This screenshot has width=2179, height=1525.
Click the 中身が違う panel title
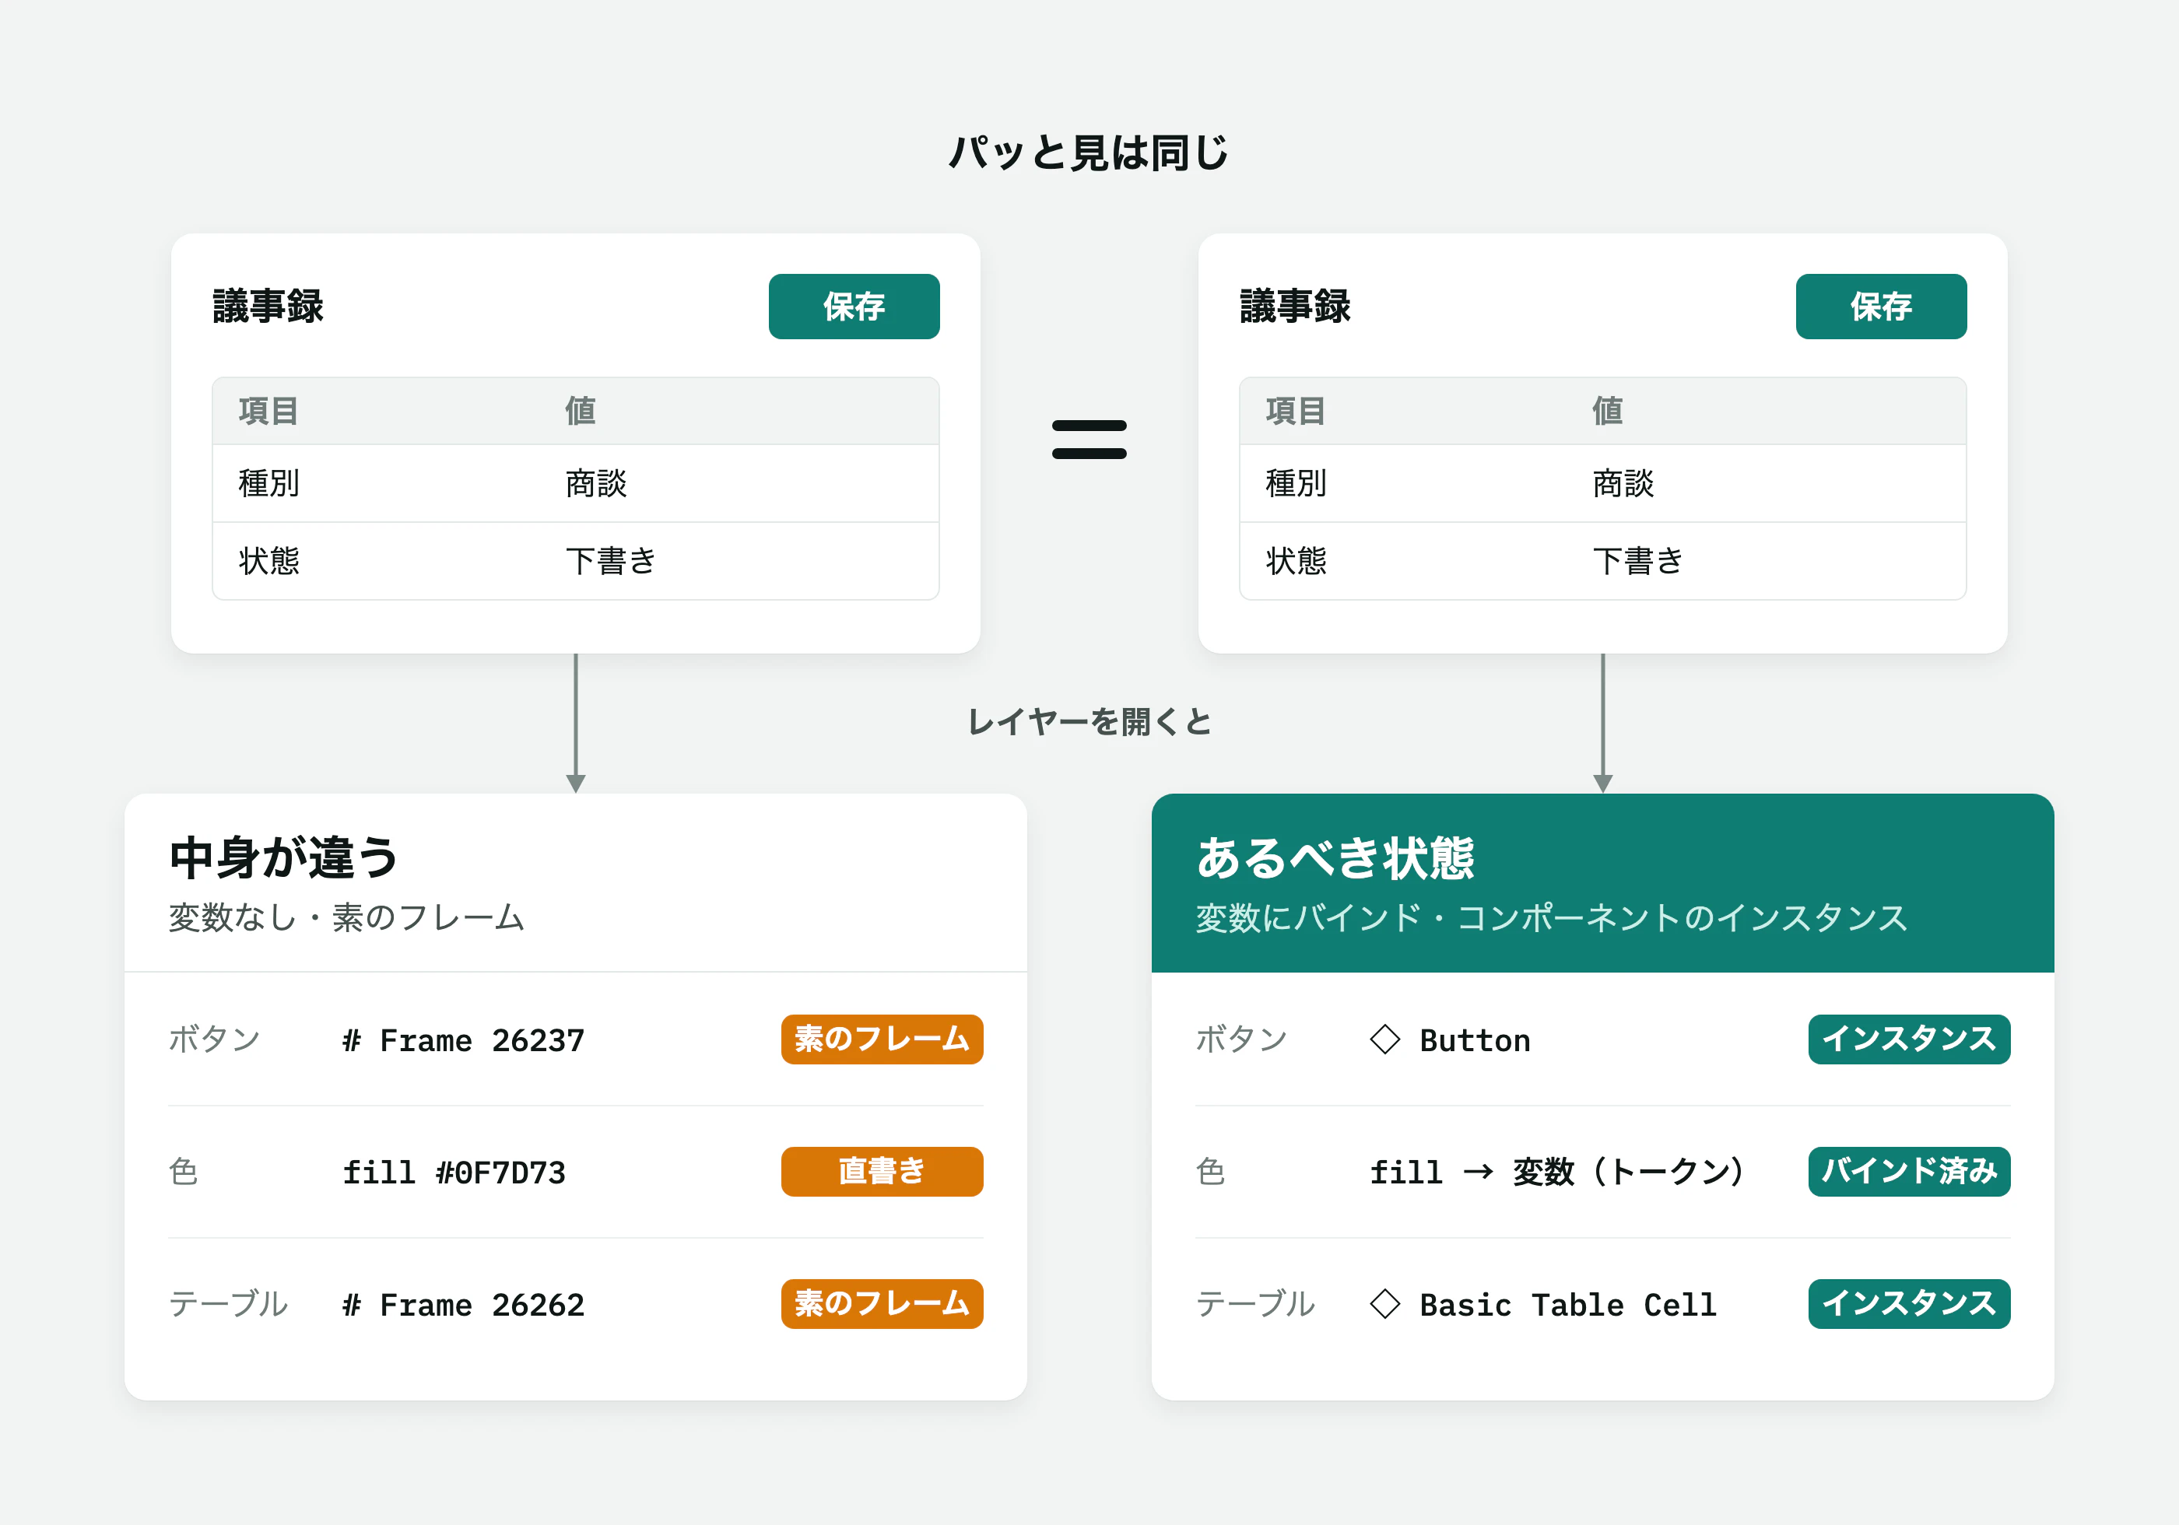click(x=284, y=858)
